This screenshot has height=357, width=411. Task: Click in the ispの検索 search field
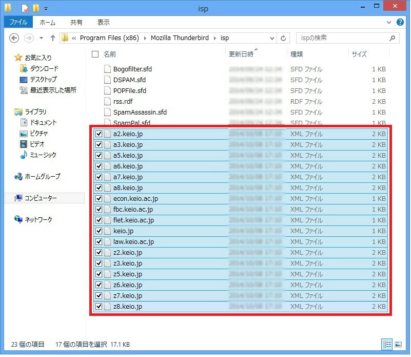coord(341,38)
